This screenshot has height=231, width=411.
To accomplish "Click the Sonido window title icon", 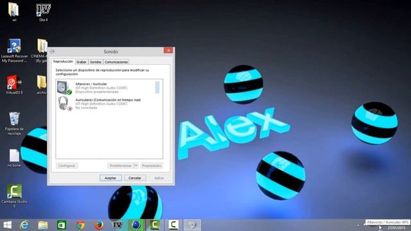I will (52, 51).
